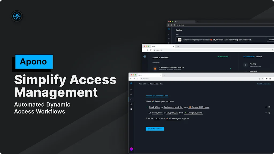Select the Apono tab in the back window
The height and width of the screenshot is (154, 274).
point(185,22)
